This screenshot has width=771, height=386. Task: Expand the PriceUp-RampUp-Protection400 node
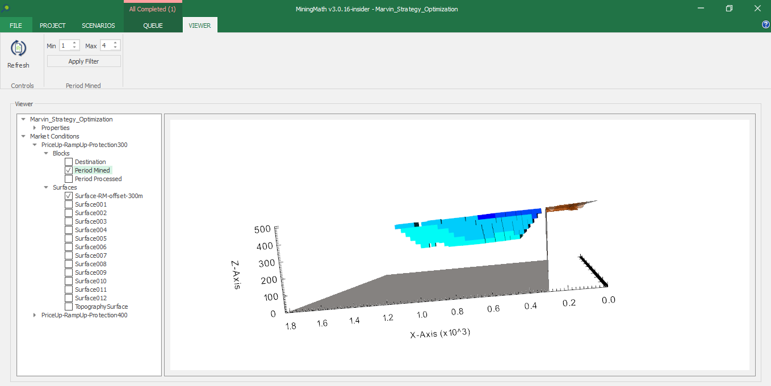(35, 315)
